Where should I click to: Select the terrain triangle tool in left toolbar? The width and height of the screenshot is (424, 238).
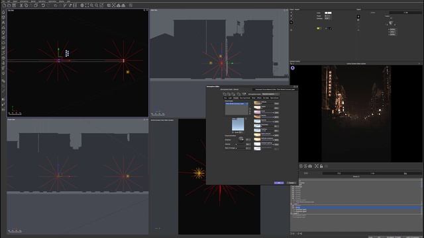(x=3, y=28)
